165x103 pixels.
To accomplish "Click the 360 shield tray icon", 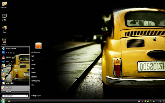I will pos(145,101).
